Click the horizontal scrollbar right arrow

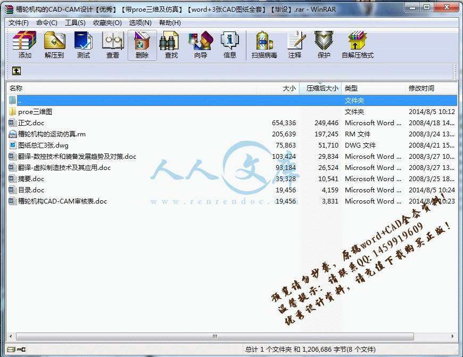[453, 336]
